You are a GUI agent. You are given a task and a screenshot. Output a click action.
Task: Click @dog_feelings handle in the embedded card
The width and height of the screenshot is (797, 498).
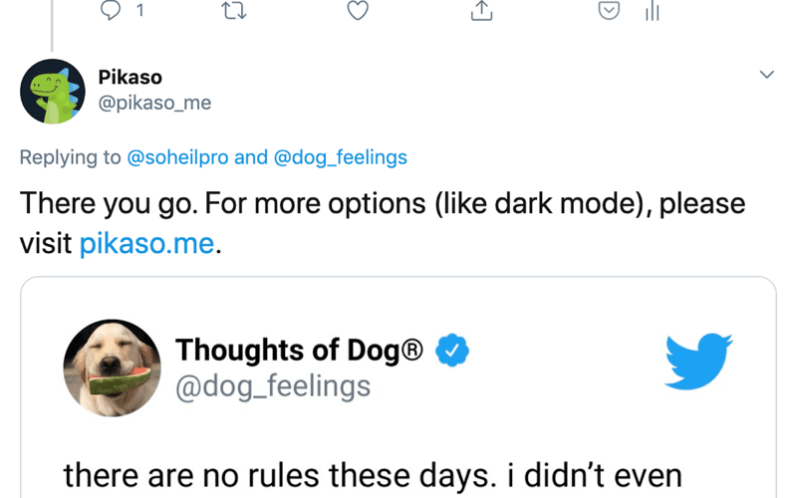pyautogui.click(x=272, y=385)
